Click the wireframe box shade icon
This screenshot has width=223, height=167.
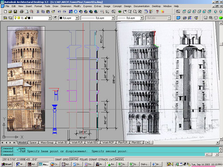[x=216, y=18]
